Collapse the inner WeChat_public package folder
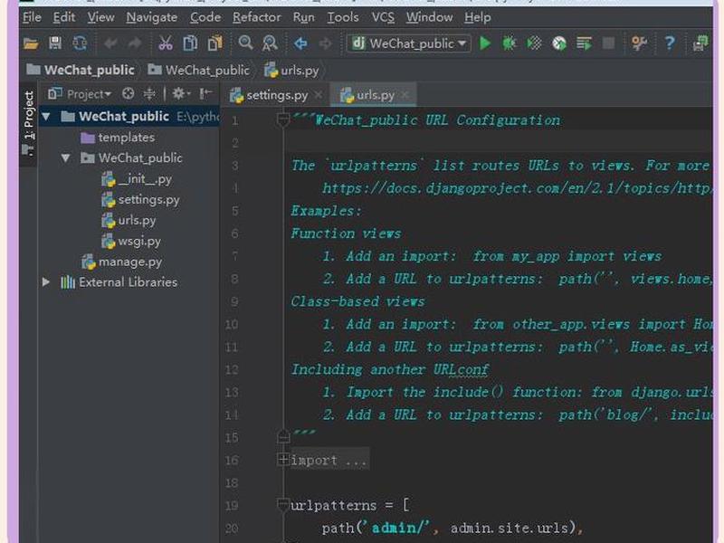Screen dimensions: 724x543 click(65, 157)
